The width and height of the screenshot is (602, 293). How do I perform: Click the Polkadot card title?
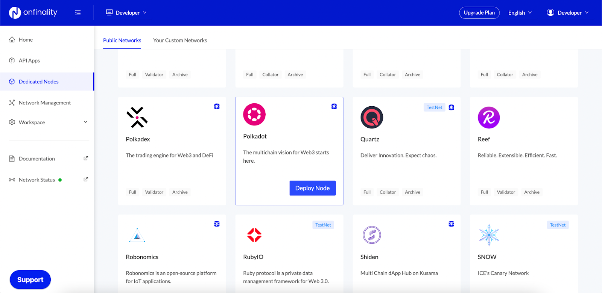click(255, 136)
